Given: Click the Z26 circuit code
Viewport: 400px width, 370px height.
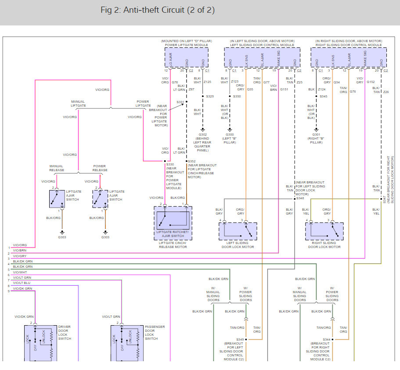Looking at the screenshot, I should (x=386, y=92).
